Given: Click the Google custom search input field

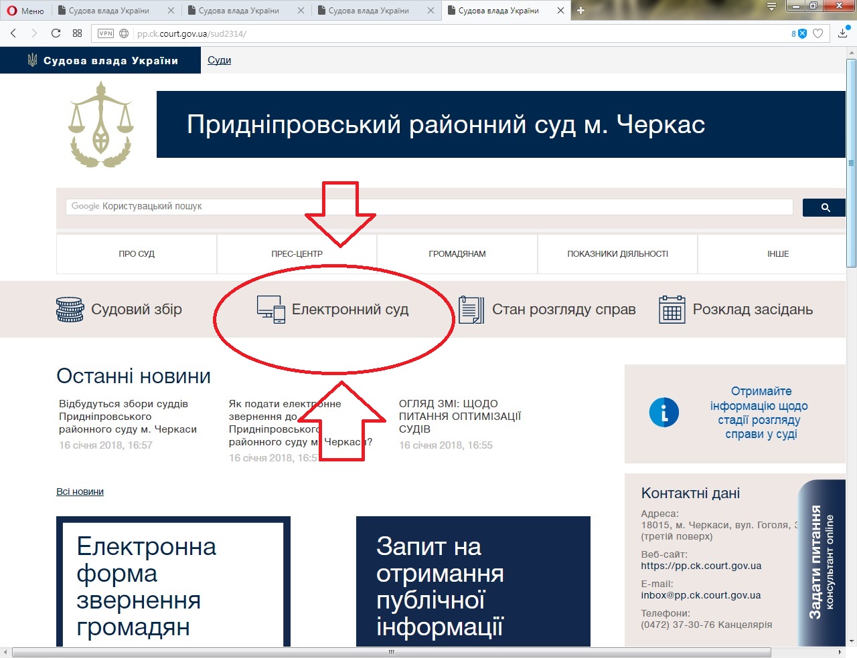Looking at the screenshot, I should pos(428,207).
